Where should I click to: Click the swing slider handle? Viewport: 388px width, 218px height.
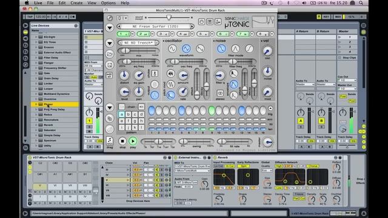pyautogui.click(x=183, y=142)
